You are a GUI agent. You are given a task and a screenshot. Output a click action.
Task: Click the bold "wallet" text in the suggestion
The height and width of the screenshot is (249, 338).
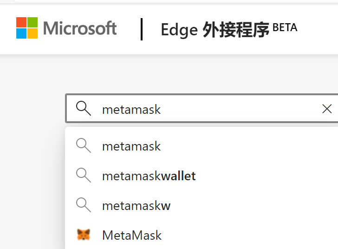(178, 176)
